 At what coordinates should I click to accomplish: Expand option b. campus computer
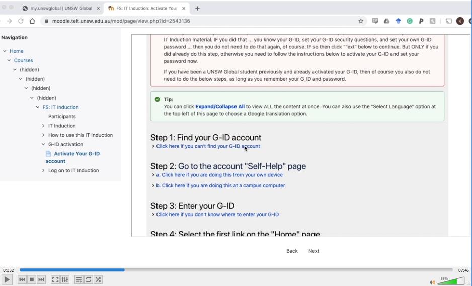click(220, 185)
